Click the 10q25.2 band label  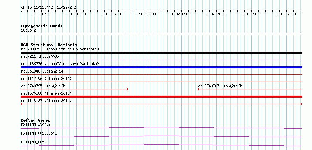point(28,30)
